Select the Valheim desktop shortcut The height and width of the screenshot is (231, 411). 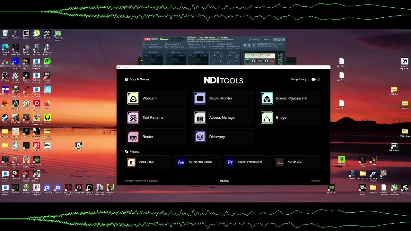pyautogui.click(x=26, y=119)
